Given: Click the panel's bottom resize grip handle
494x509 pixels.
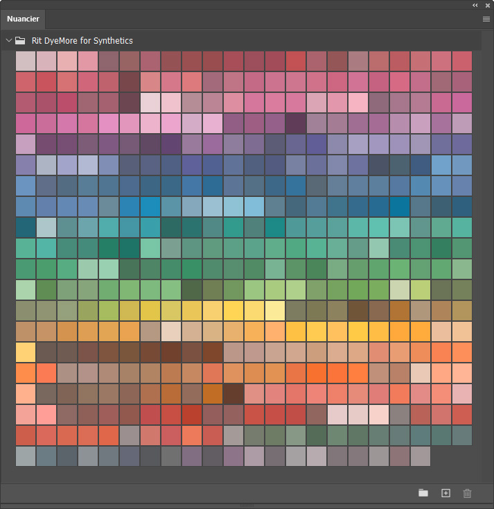Looking at the screenshot, I should click(247, 506).
